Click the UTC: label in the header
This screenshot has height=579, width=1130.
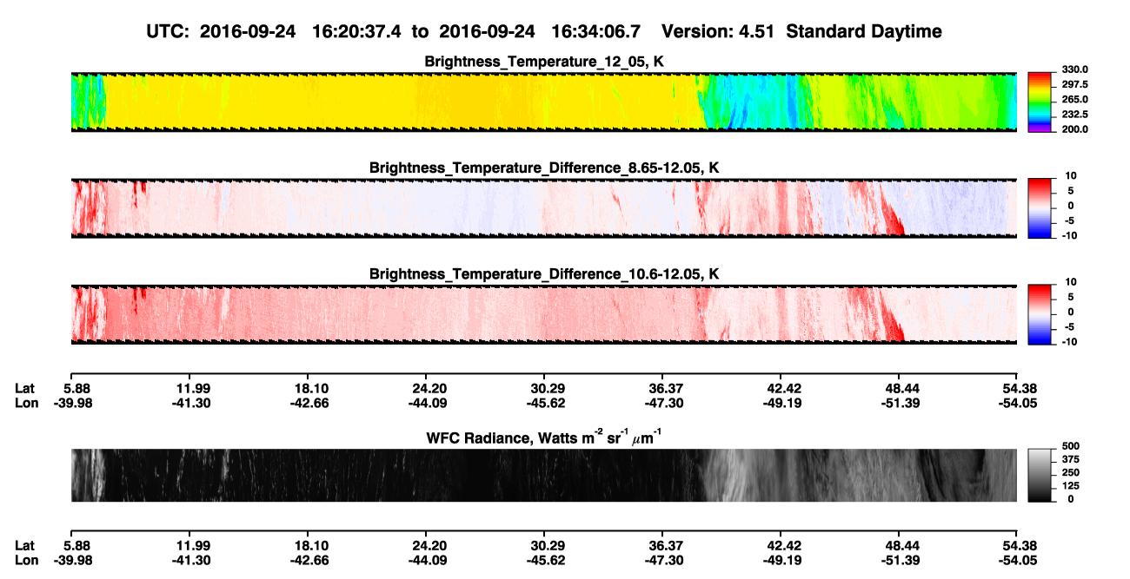(x=168, y=32)
